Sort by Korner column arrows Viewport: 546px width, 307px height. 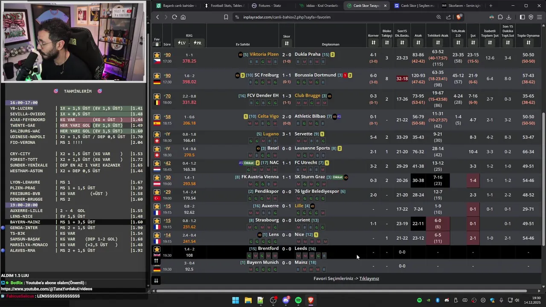[373, 43]
